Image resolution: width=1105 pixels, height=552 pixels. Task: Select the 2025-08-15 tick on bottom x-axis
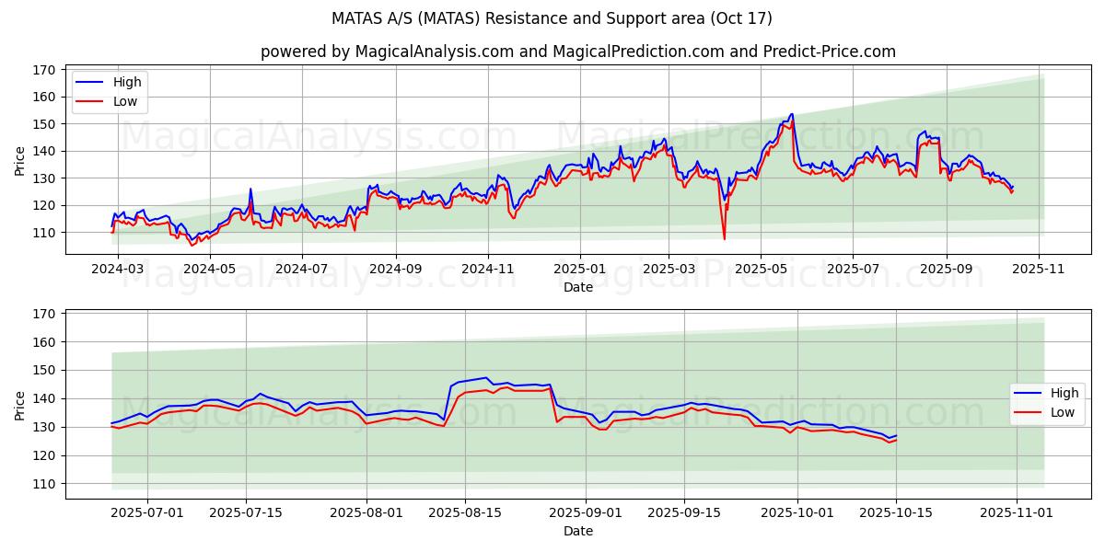(x=465, y=512)
